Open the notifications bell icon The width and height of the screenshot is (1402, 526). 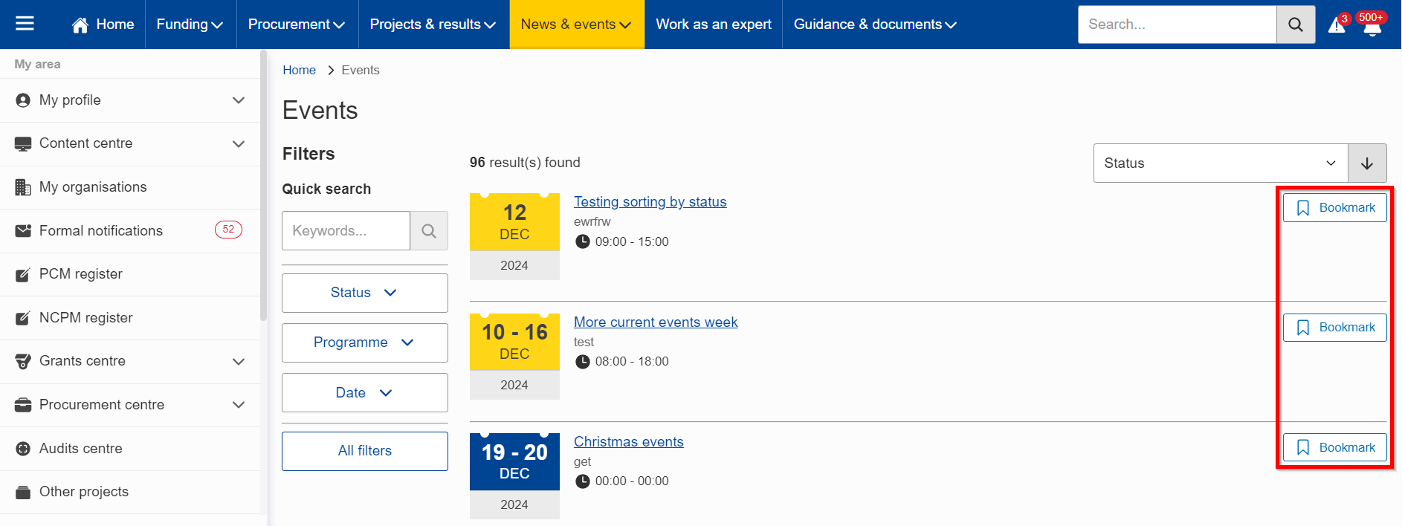point(1372,26)
